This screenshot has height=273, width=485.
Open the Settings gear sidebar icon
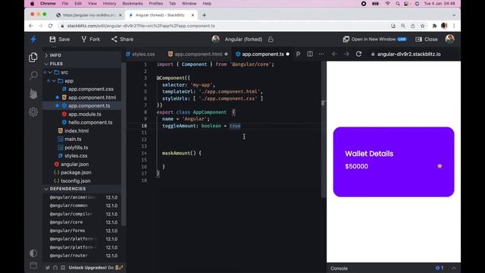[x=33, y=111]
